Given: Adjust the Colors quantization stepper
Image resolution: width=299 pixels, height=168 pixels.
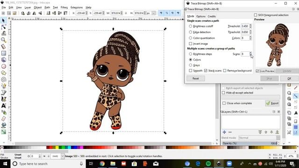Looking at the screenshot, I should (x=250, y=38).
